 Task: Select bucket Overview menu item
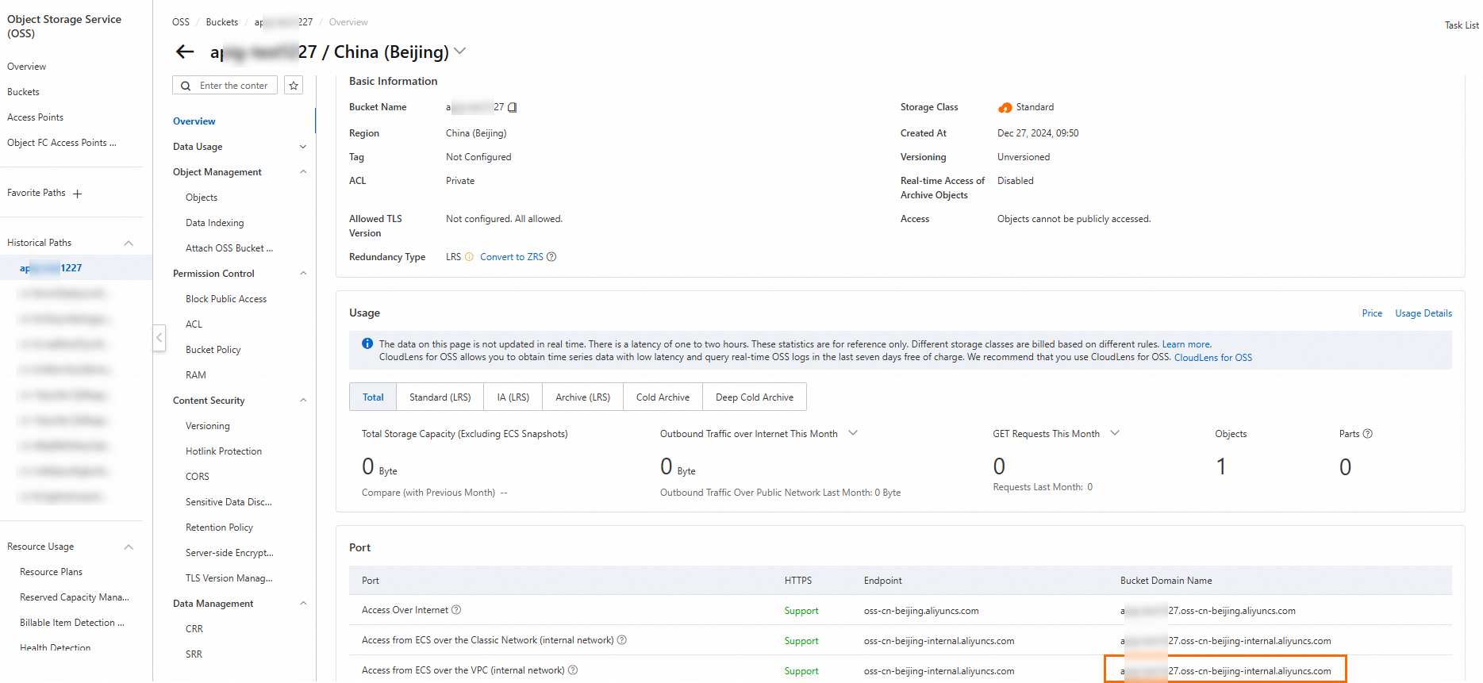pos(194,121)
